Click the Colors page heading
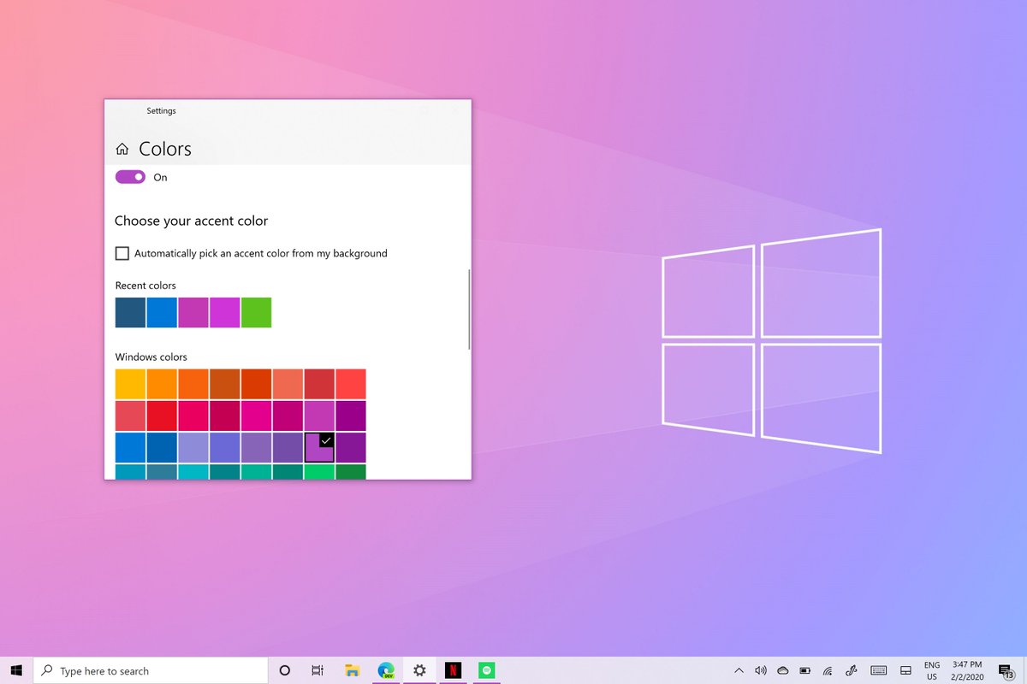1027x684 pixels. 165,149
